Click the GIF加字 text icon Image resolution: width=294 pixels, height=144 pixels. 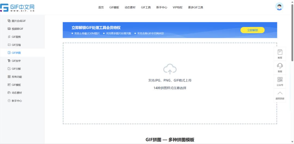[9, 61]
